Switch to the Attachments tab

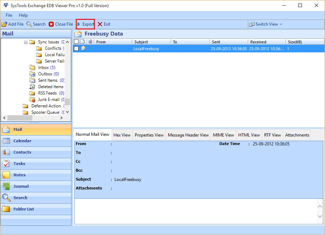pos(297,135)
